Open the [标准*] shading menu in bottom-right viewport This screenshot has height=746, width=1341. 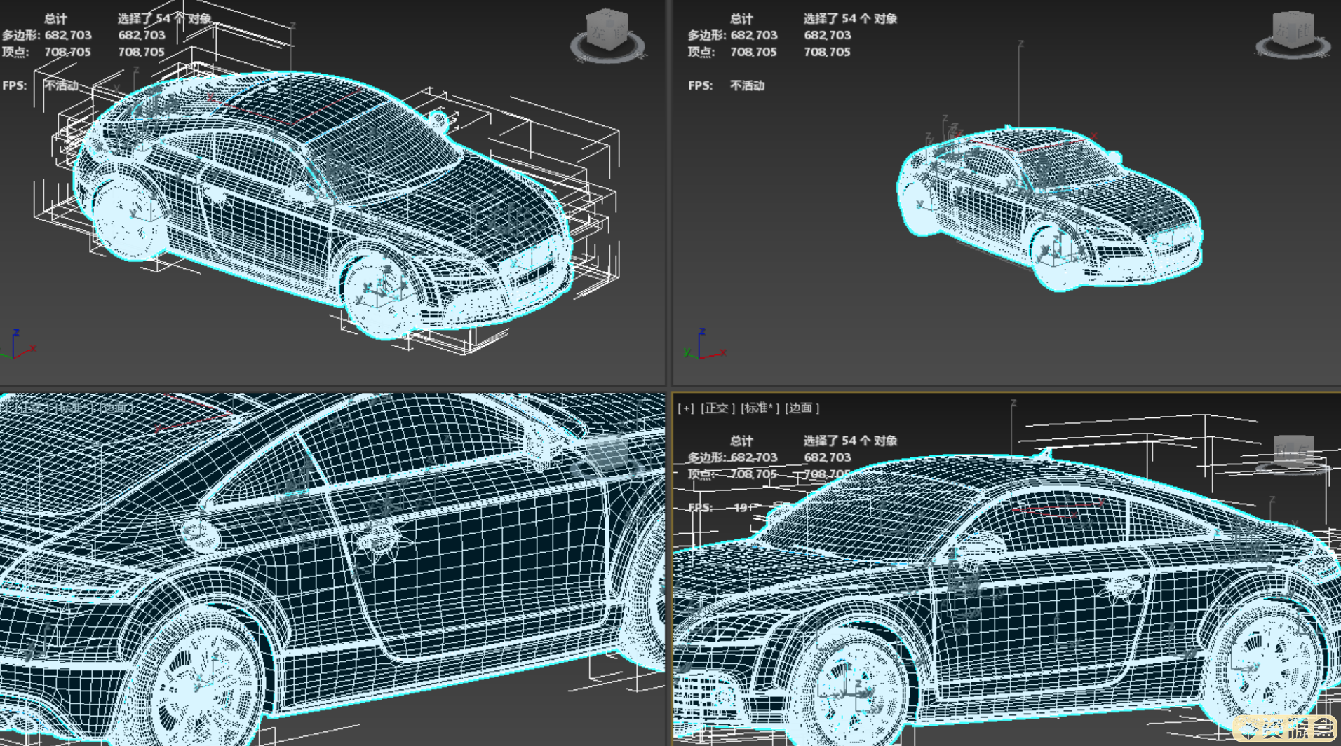[x=760, y=408]
